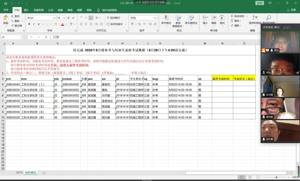Open the number format (常规) dropdown

pyautogui.click(x=155, y=18)
